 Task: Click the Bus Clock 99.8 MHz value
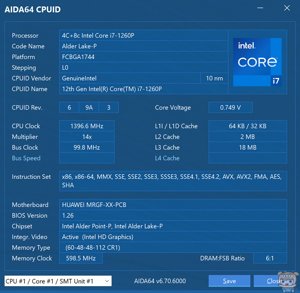pos(87,148)
